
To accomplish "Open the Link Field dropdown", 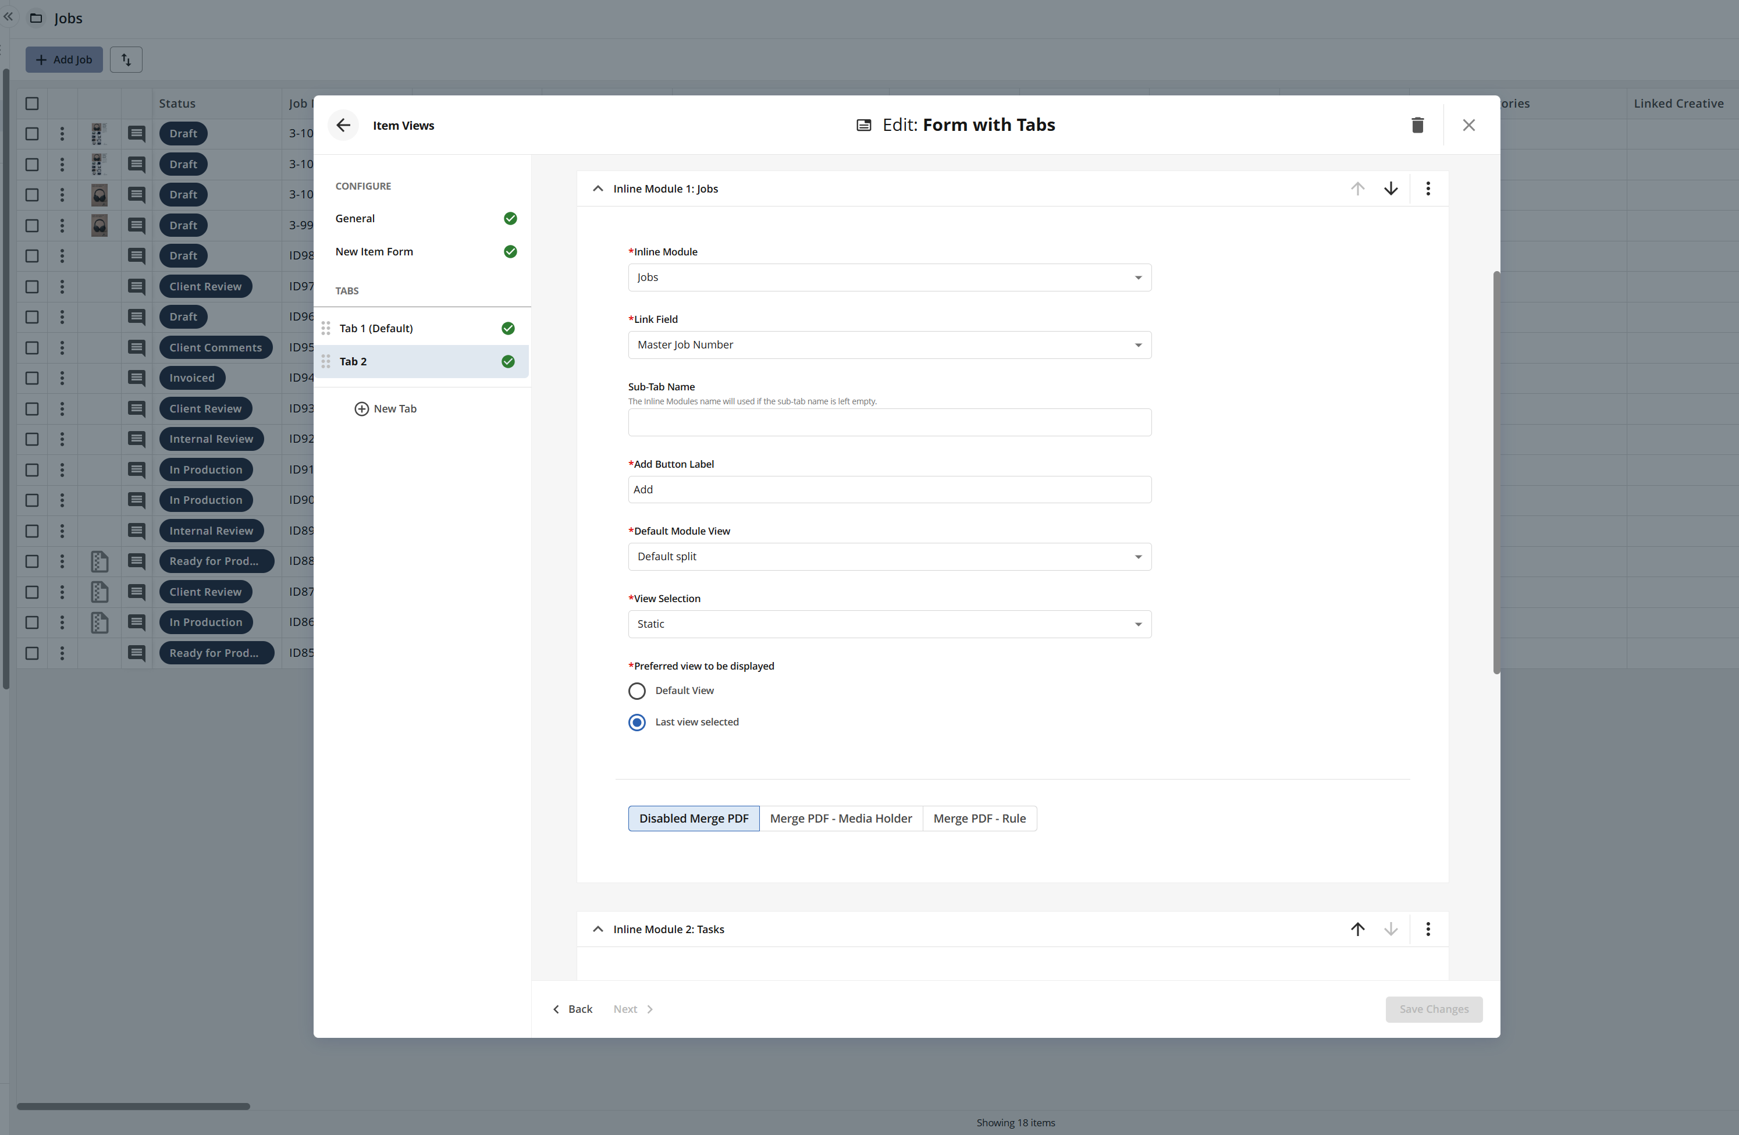I will point(889,345).
